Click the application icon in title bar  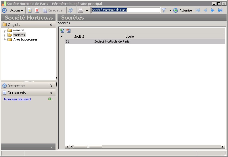(x=4, y=4)
